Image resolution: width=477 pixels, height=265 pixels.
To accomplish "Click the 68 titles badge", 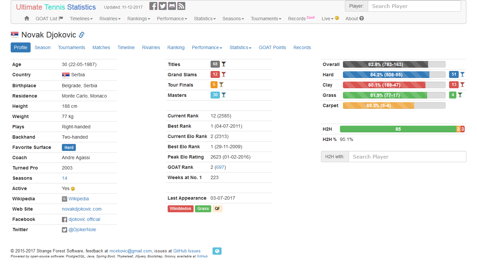I will 215,64.
